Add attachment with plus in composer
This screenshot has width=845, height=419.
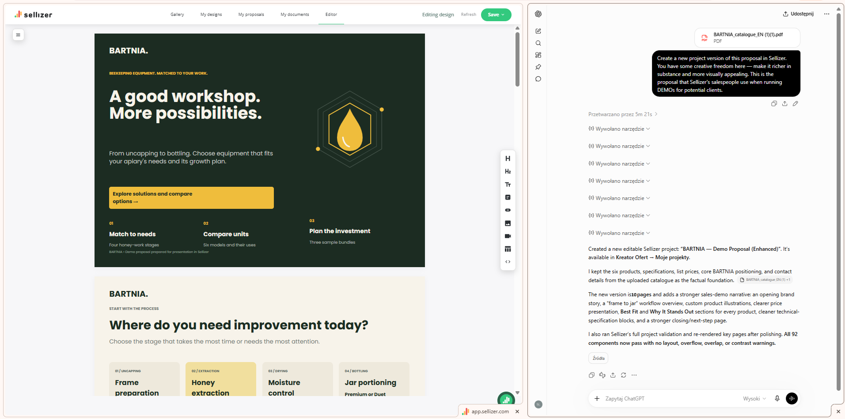[597, 399]
